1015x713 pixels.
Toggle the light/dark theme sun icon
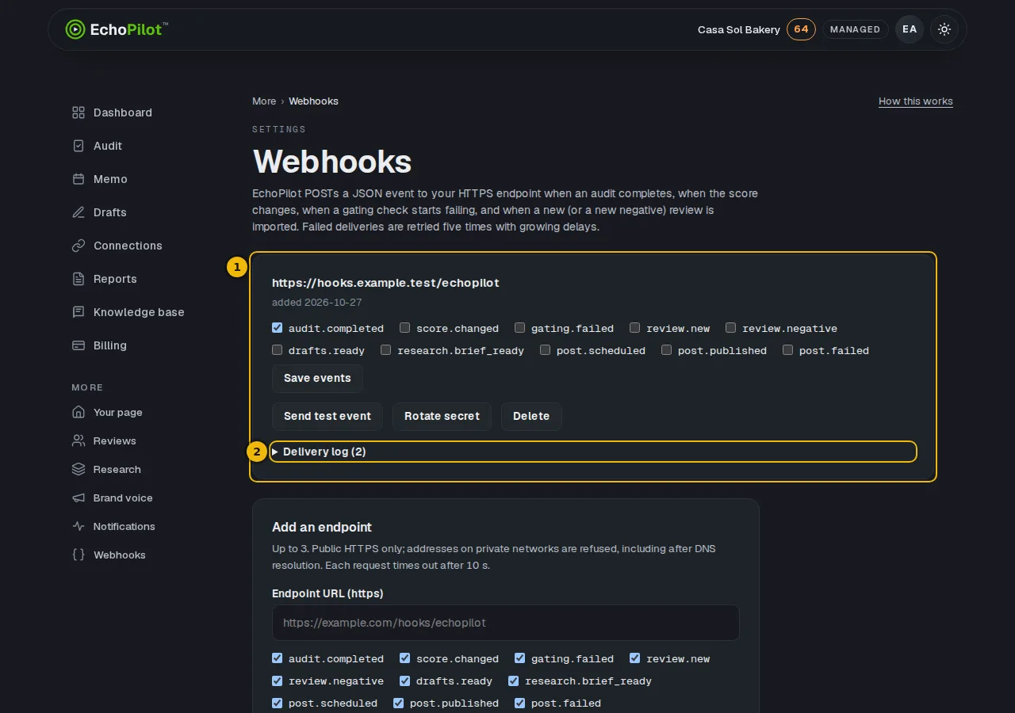coord(944,29)
